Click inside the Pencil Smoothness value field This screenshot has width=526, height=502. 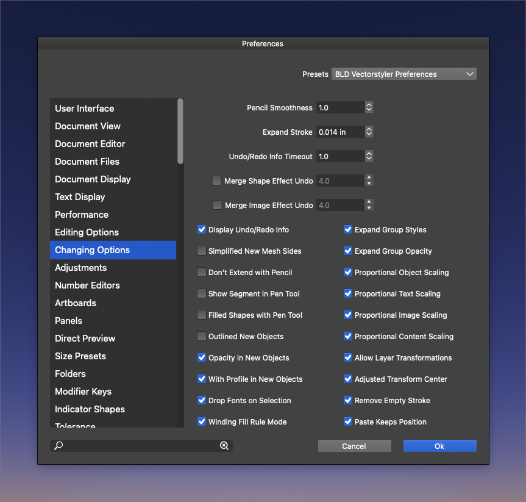[x=340, y=107]
